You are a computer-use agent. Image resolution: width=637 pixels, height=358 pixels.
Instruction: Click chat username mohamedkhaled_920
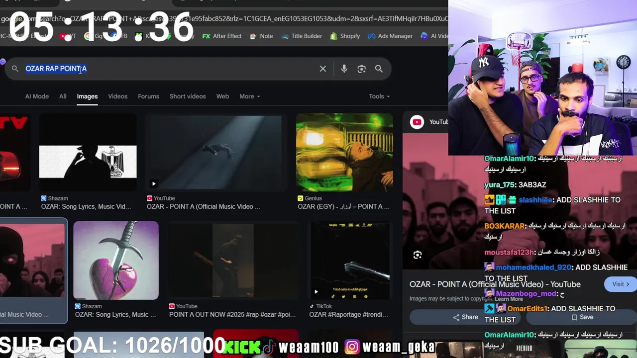click(x=533, y=267)
